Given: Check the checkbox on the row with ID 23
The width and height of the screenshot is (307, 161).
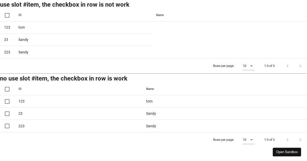Looking at the screenshot, I should coord(7,113).
